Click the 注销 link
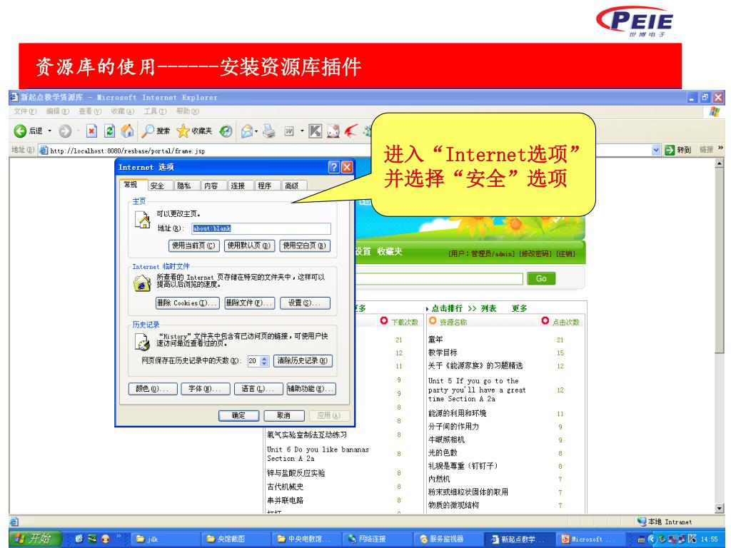This screenshot has width=731, height=548. pos(565,254)
